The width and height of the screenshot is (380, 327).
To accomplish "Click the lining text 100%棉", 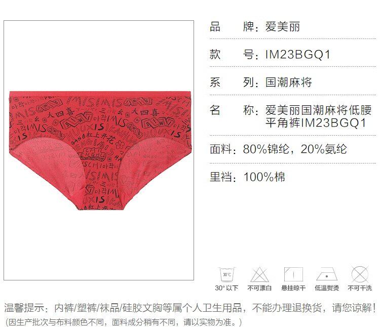I will click(x=264, y=177).
